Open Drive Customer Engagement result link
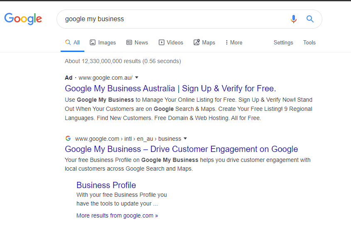The width and height of the screenshot is (351, 230). coord(182,149)
